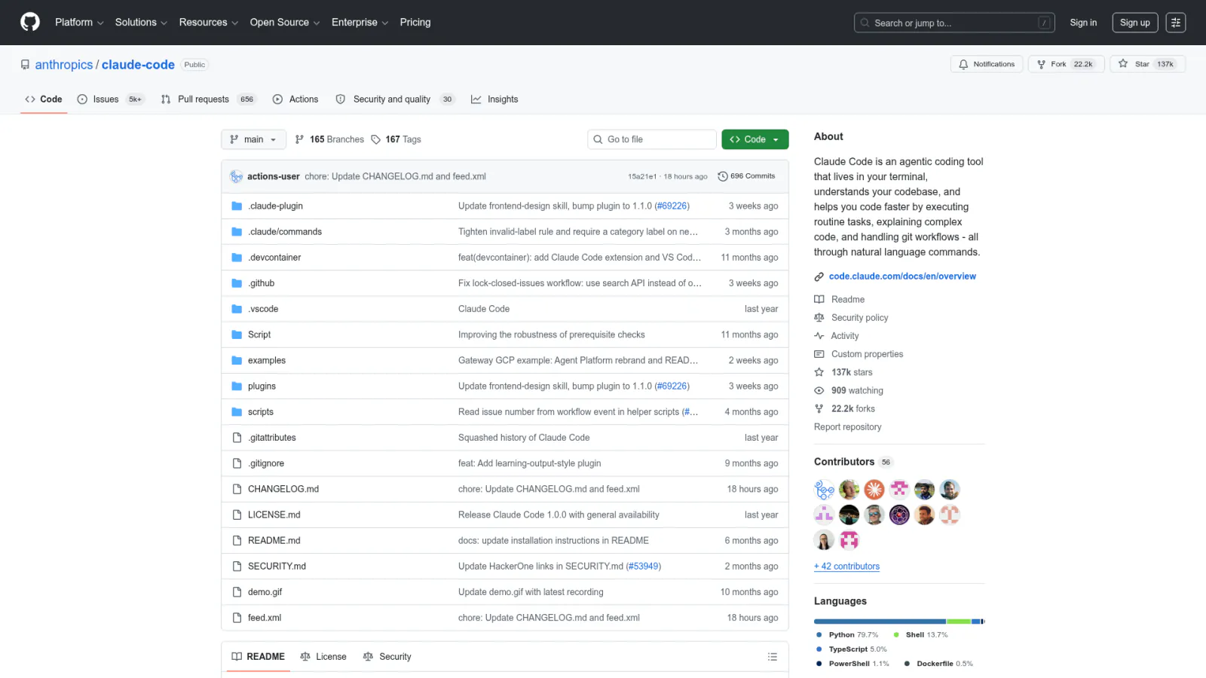Screen dimensions: 1206x678
Task: Click the .vscode folder icon
Action: pyautogui.click(x=237, y=309)
